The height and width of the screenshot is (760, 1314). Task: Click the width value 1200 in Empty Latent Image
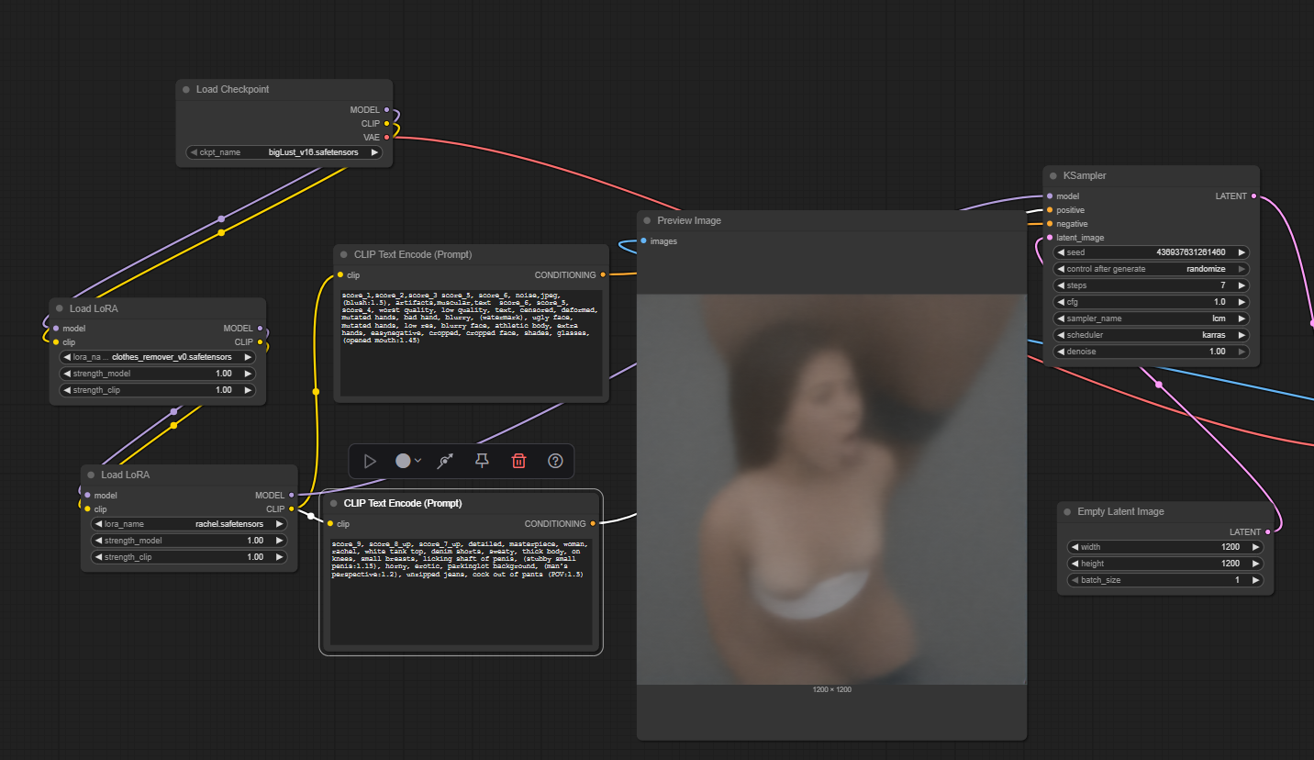(x=1230, y=547)
